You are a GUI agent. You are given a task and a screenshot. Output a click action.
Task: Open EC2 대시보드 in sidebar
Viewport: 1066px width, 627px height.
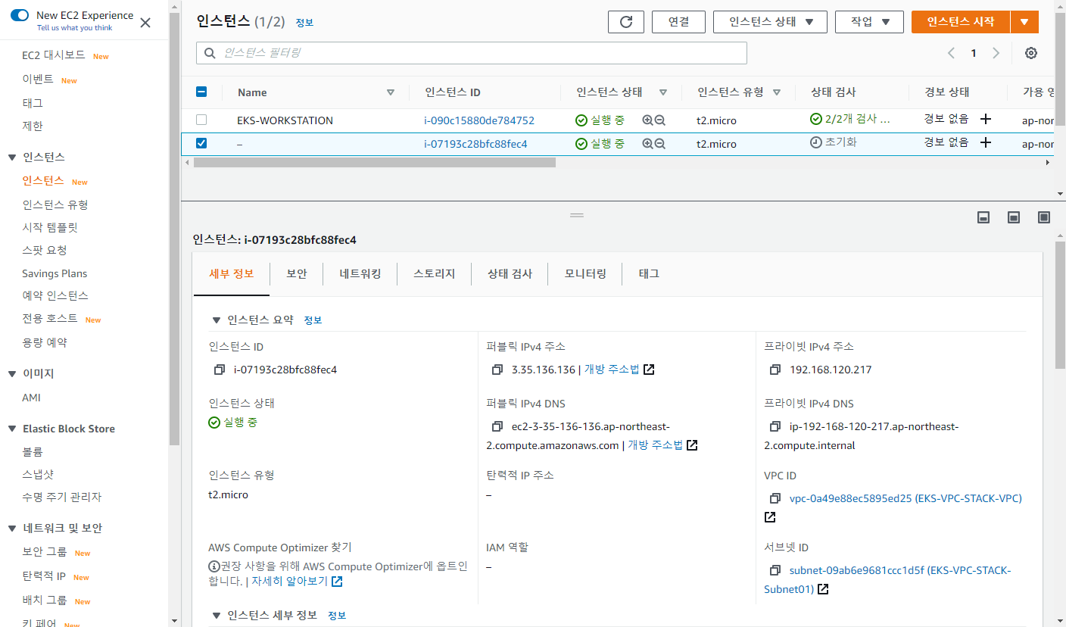click(x=53, y=55)
